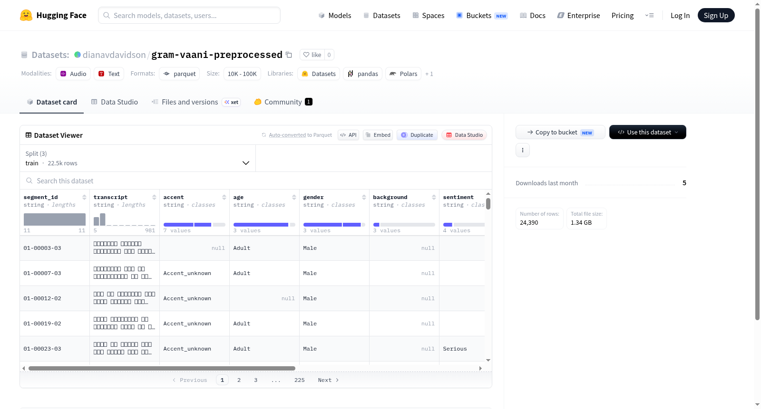Select the pandas library tag
The image size is (761, 409).
[x=362, y=74]
